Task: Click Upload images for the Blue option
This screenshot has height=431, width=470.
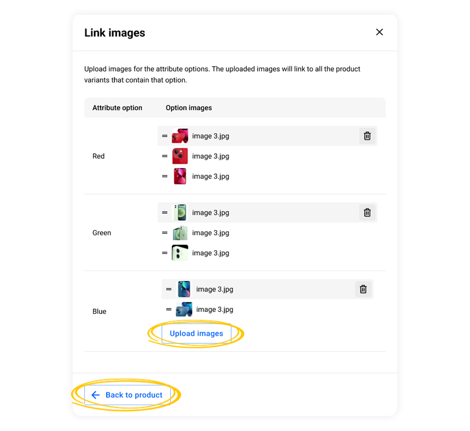Action: point(196,333)
